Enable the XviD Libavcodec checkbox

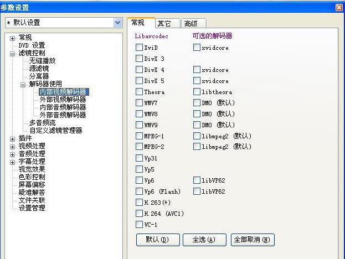139,48
